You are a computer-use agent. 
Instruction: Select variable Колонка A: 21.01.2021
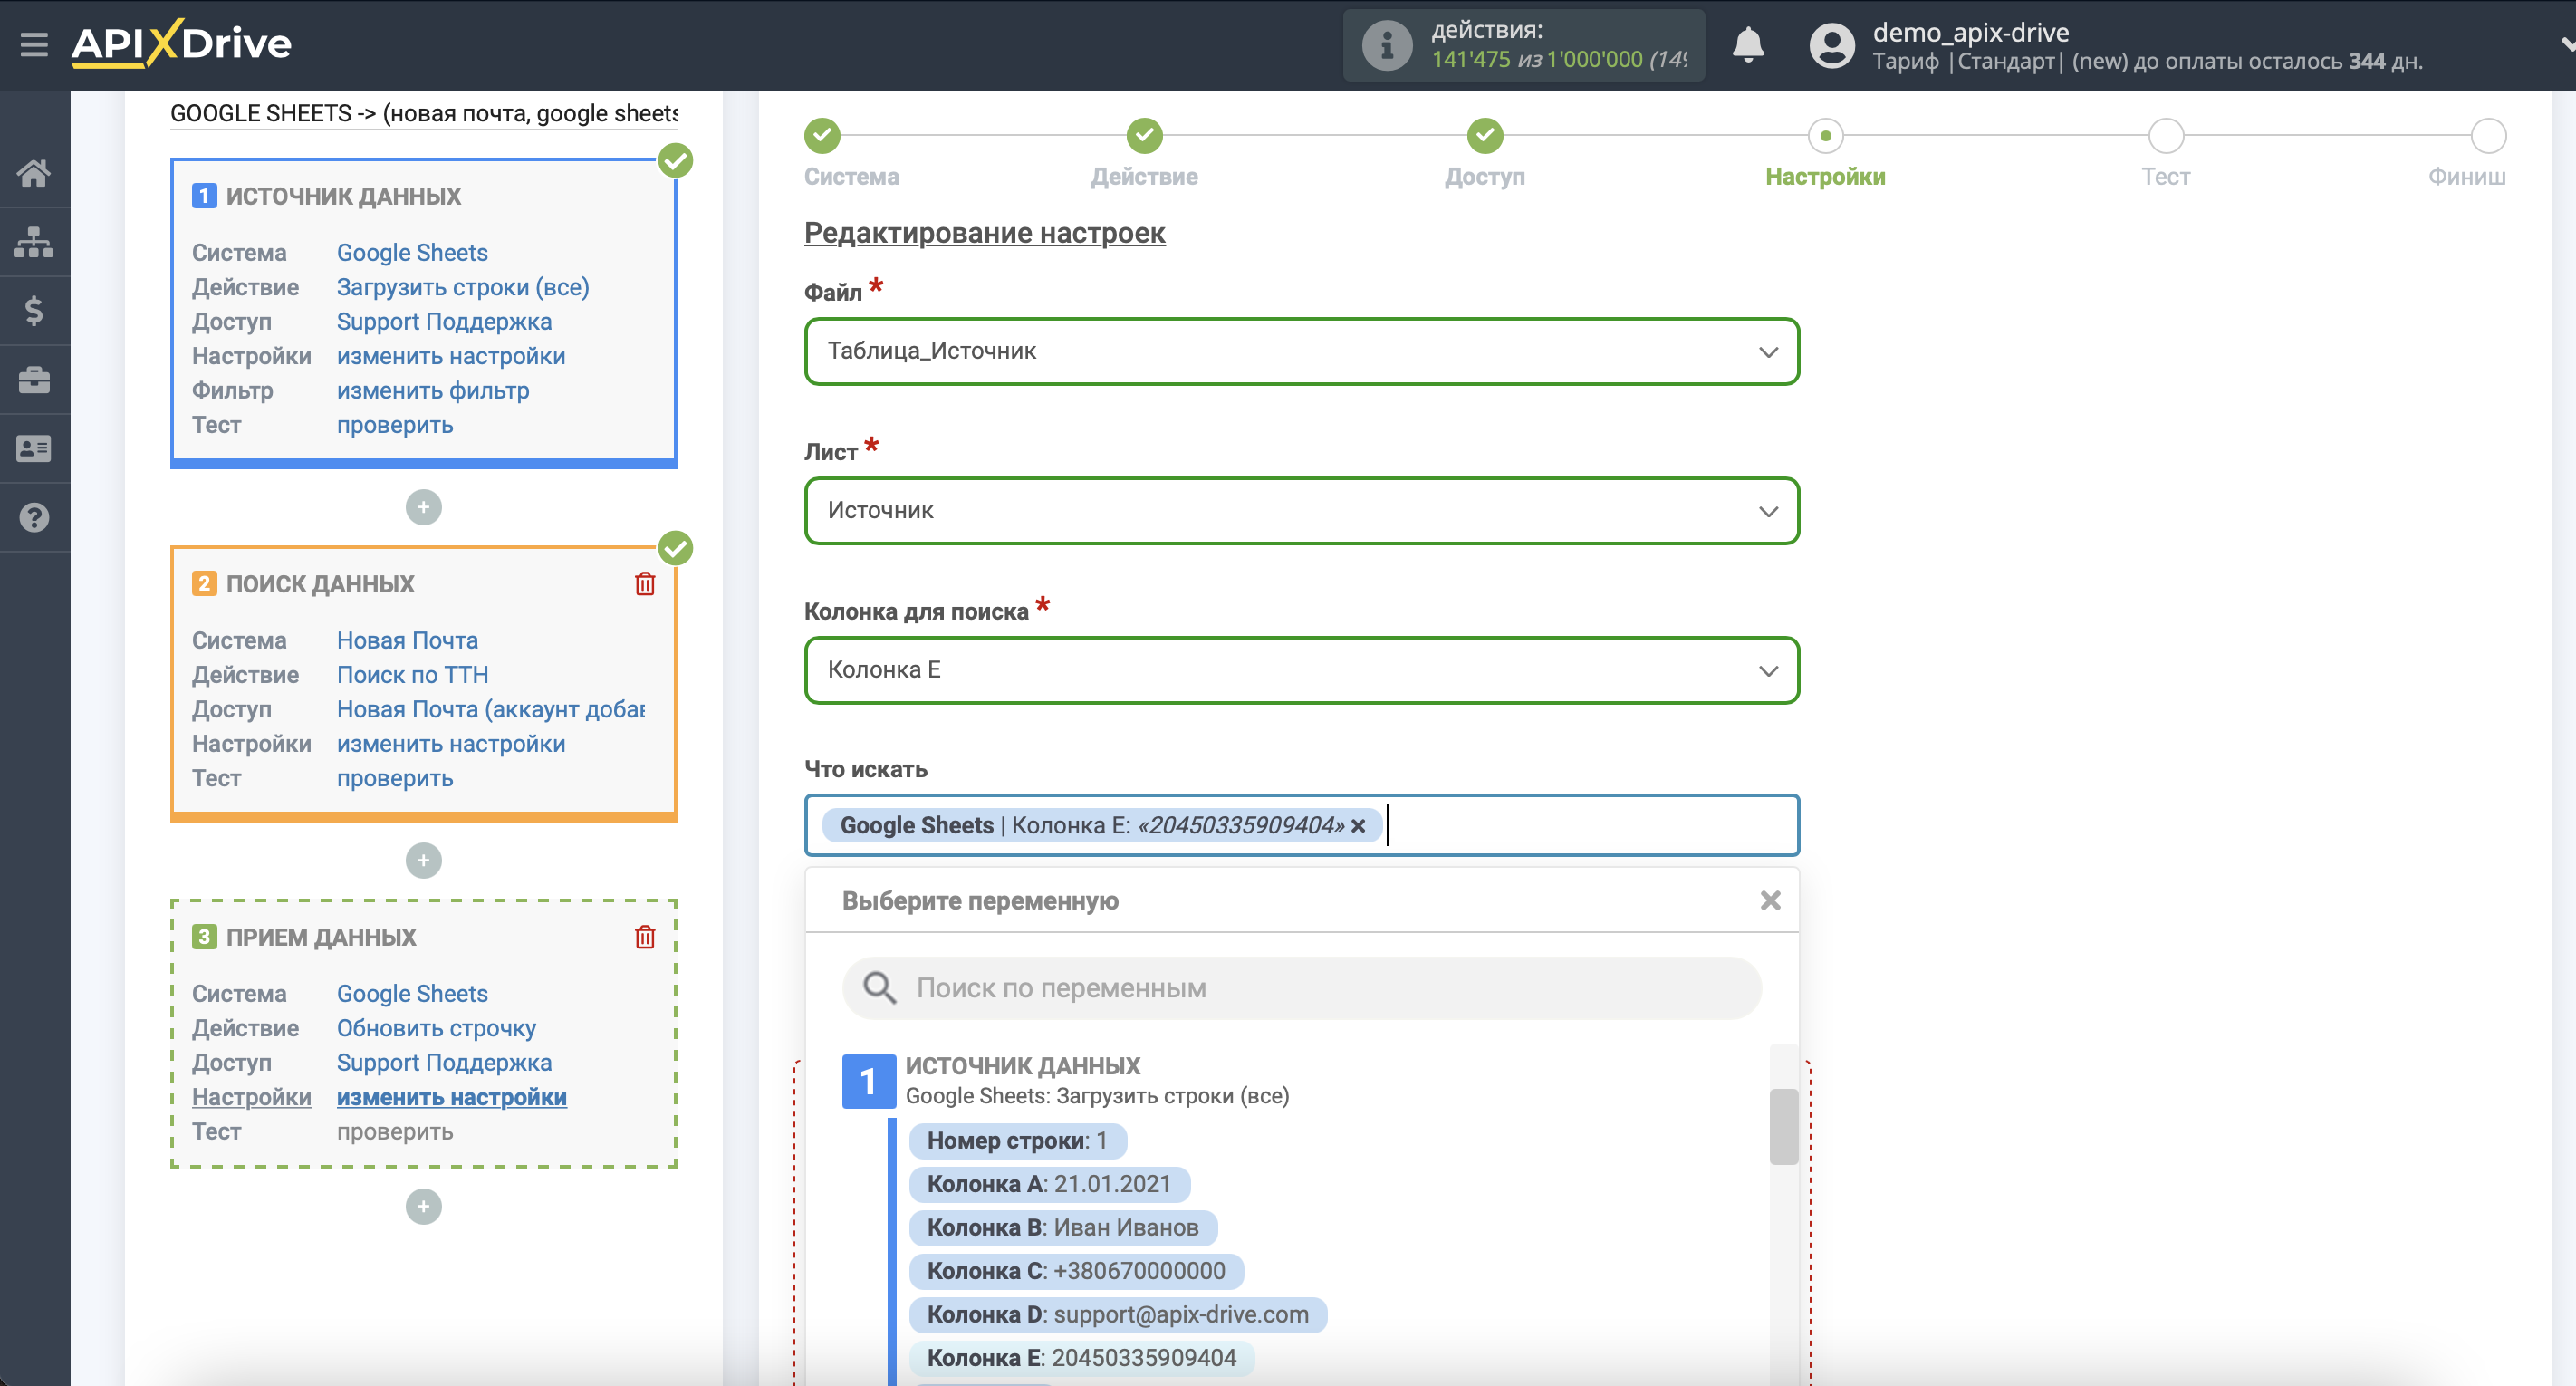tap(1049, 1184)
